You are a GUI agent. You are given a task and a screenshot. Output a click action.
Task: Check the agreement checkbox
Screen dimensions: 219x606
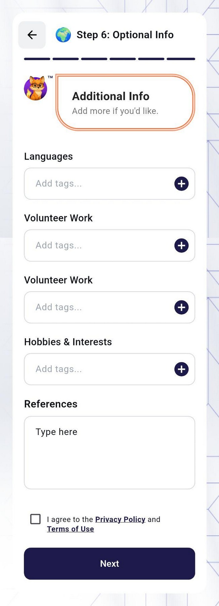(36, 519)
